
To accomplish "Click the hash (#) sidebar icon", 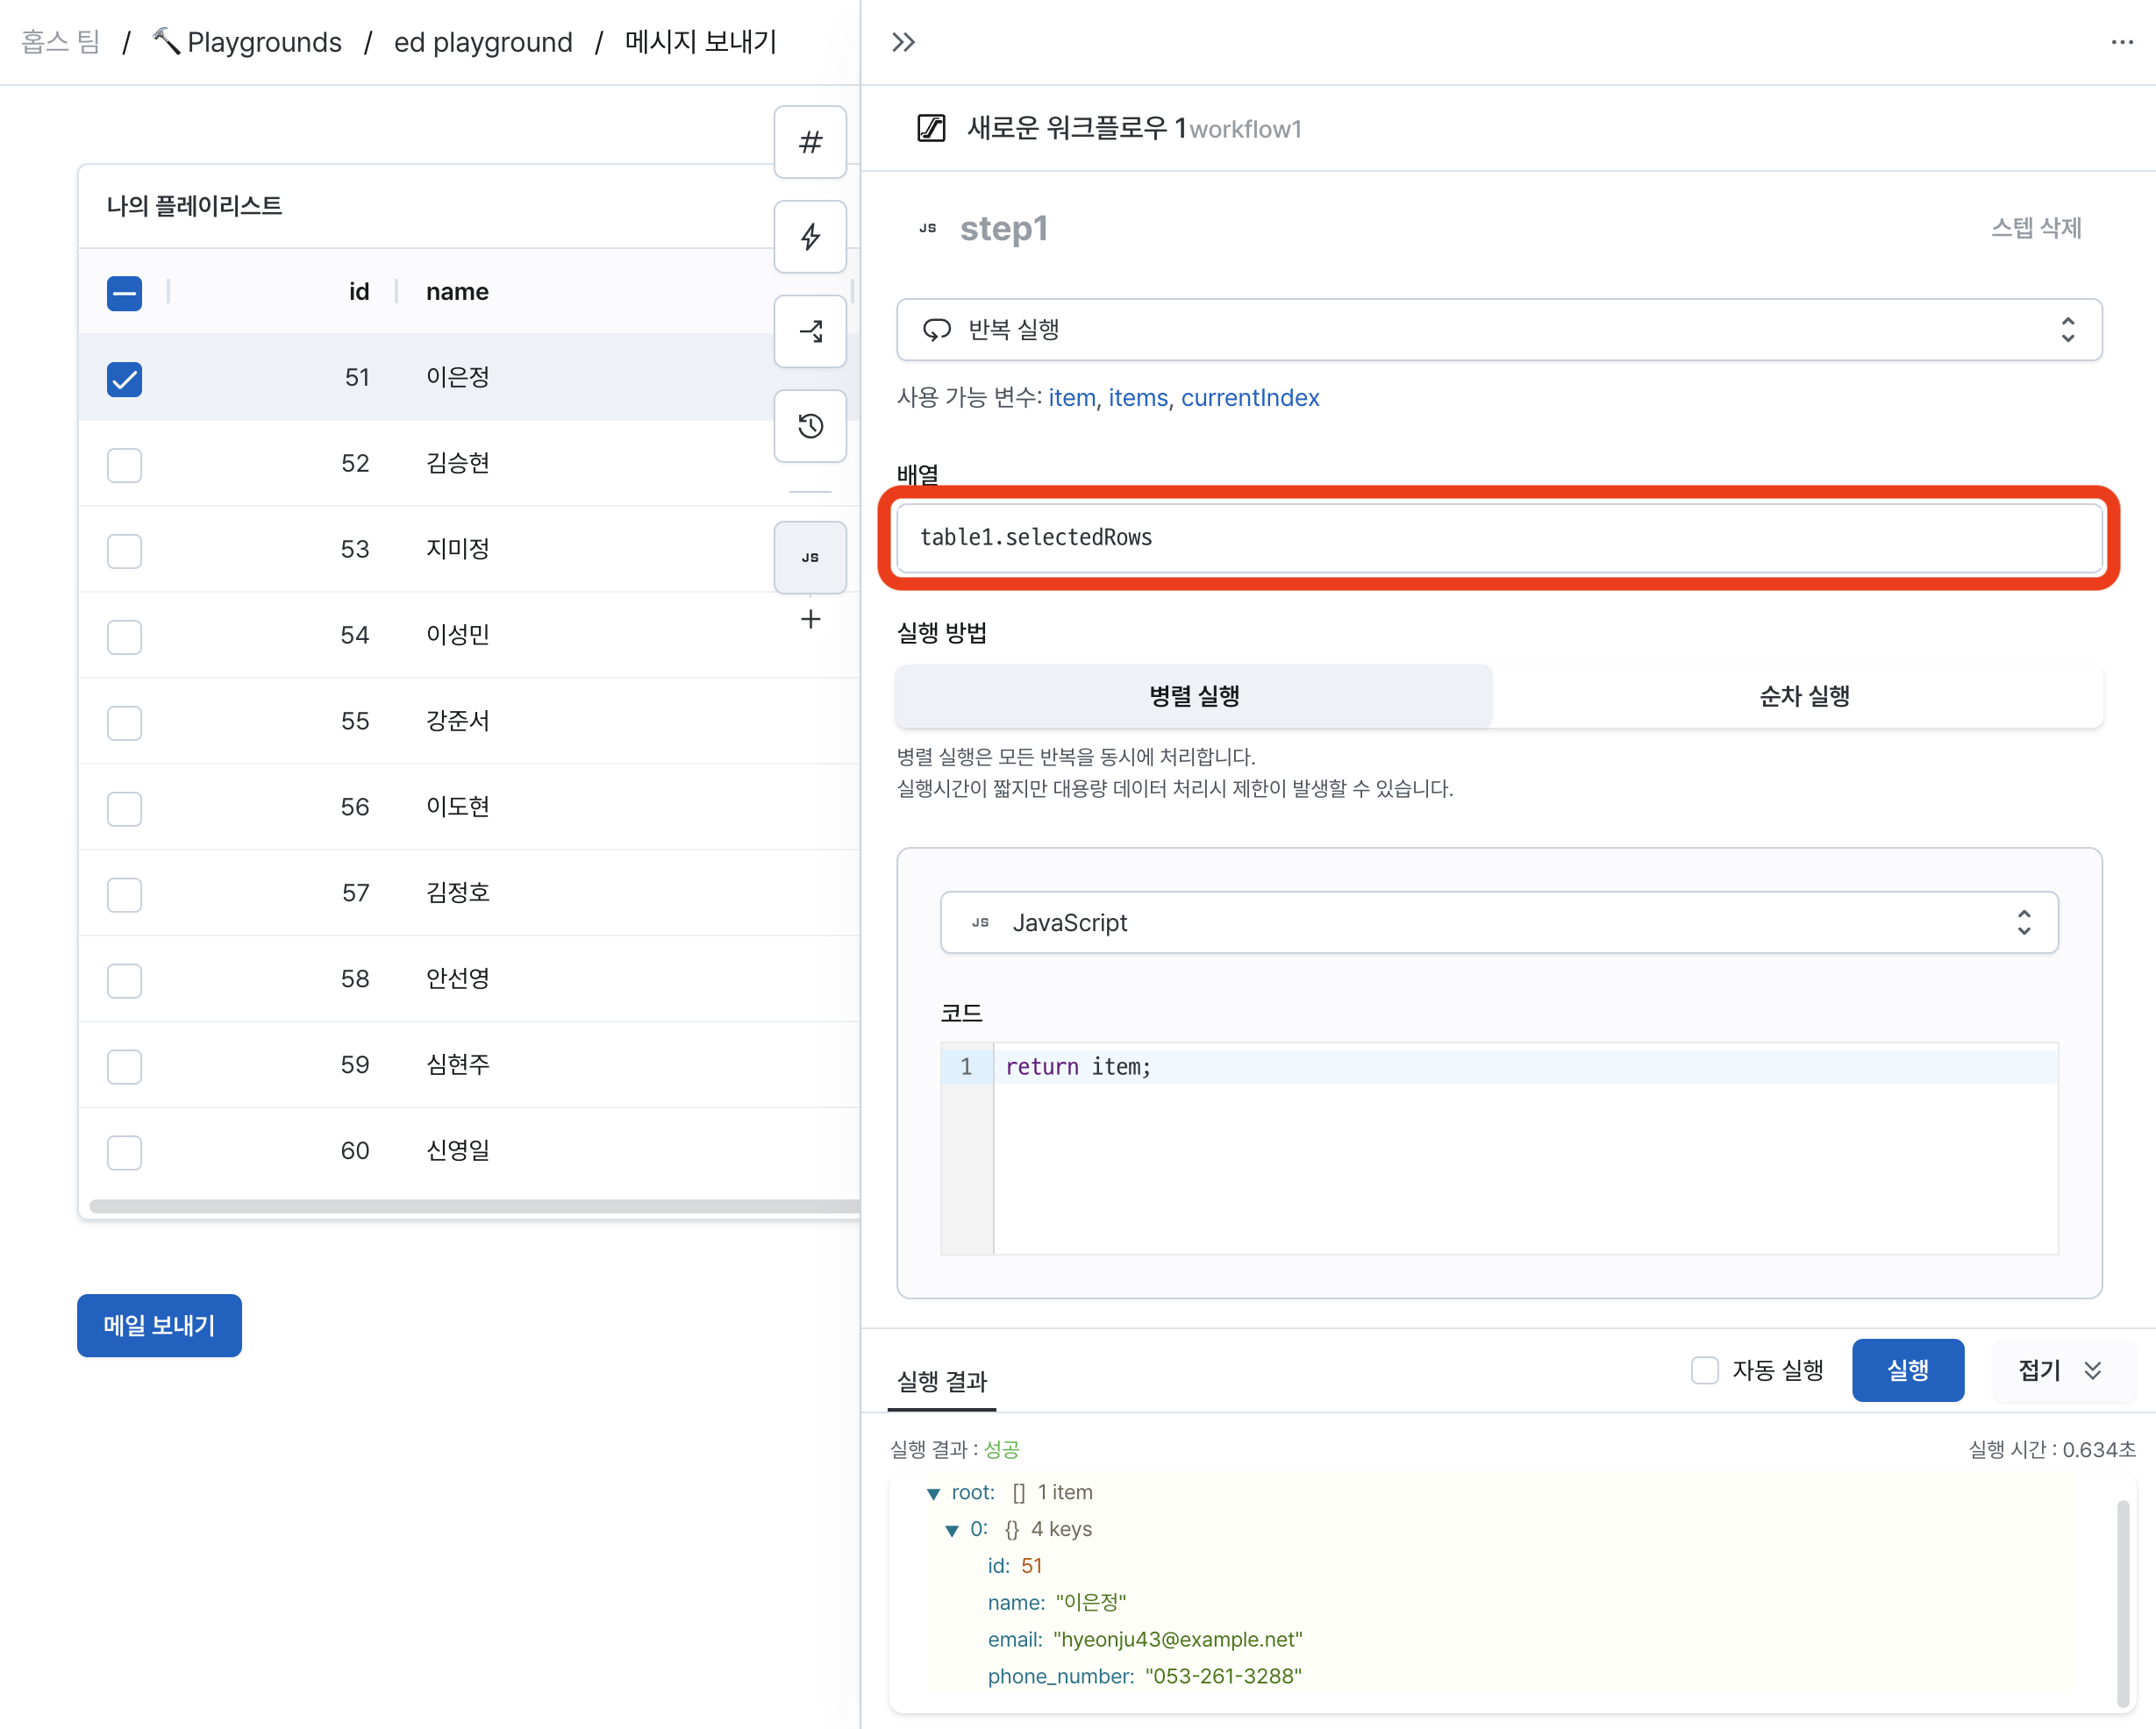I will pos(810,142).
